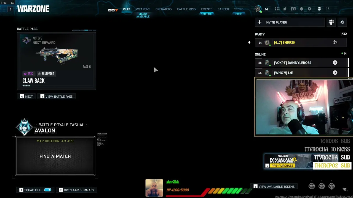This screenshot has width=353, height=198.
Task: Click the Next button under Battle Pass
Action: tap(26, 97)
